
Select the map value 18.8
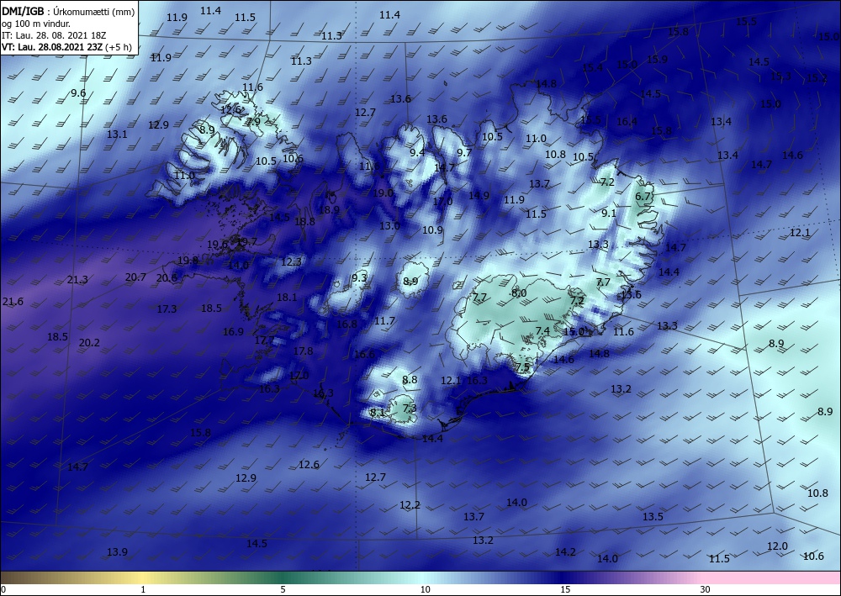(304, 221)
